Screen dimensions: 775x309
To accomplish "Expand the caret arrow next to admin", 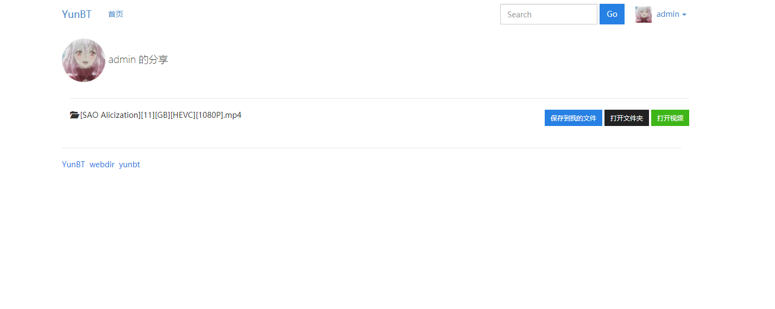I will [684, 15].
